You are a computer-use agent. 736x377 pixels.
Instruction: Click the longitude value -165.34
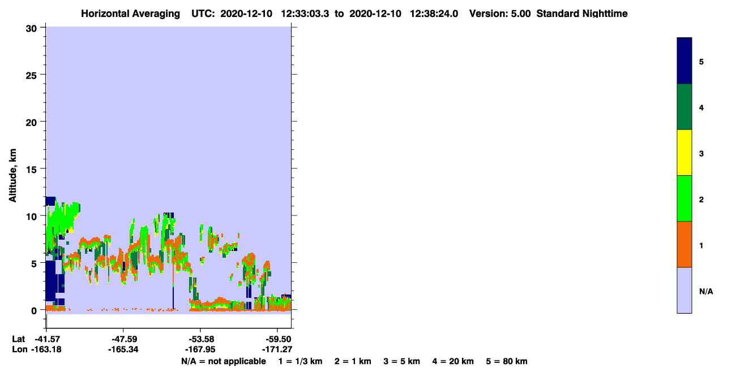123,349
